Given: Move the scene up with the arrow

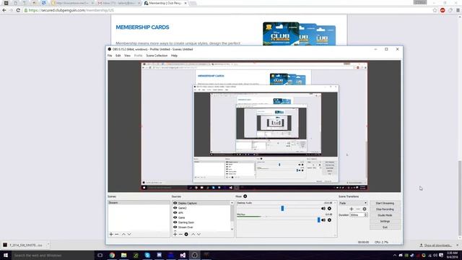Looking at the screenshot, I should (x=123, y=234).
